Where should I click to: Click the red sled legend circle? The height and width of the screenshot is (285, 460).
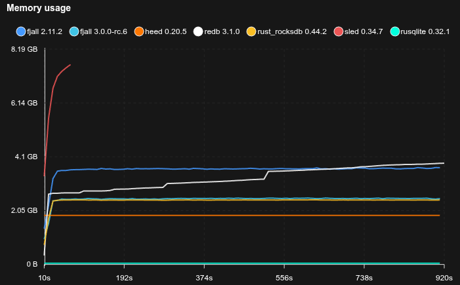pyautogui.click(x=339, y=31)
